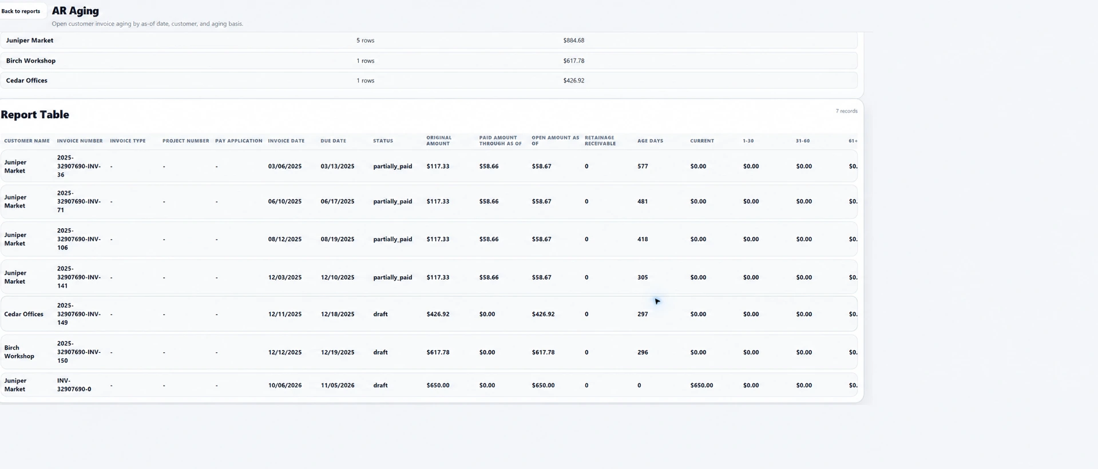Viewport: 1098px width, 469px height.
Task: Click the Customer Name column header
Action: coord(27,141)
